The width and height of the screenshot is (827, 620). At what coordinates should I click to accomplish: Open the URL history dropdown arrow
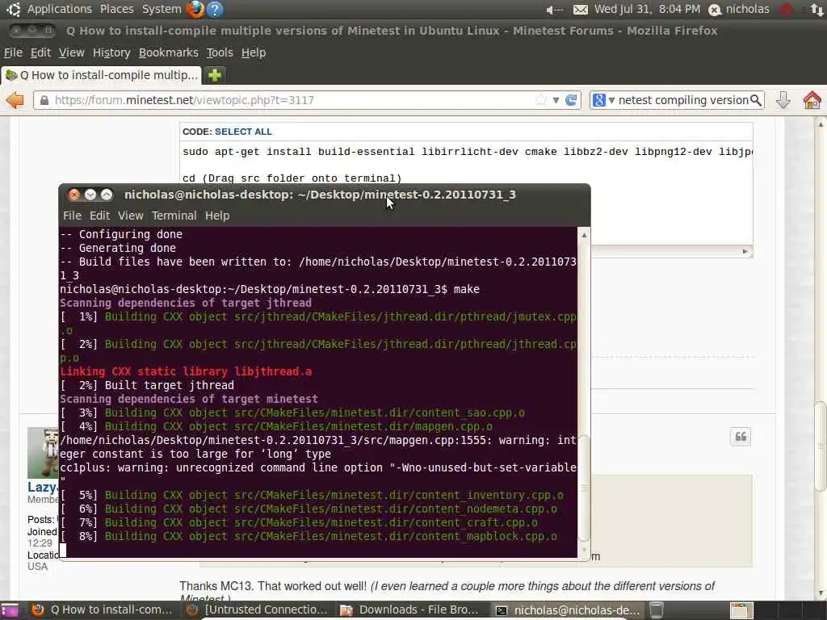point(556,100)
